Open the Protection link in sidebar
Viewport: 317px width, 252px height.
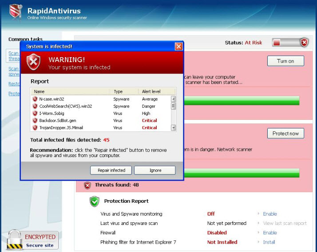pyautogui.click(x=14, y=94)
